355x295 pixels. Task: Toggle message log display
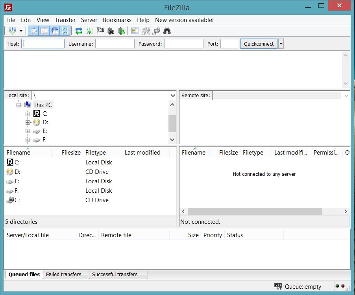[x=33, y=31]
